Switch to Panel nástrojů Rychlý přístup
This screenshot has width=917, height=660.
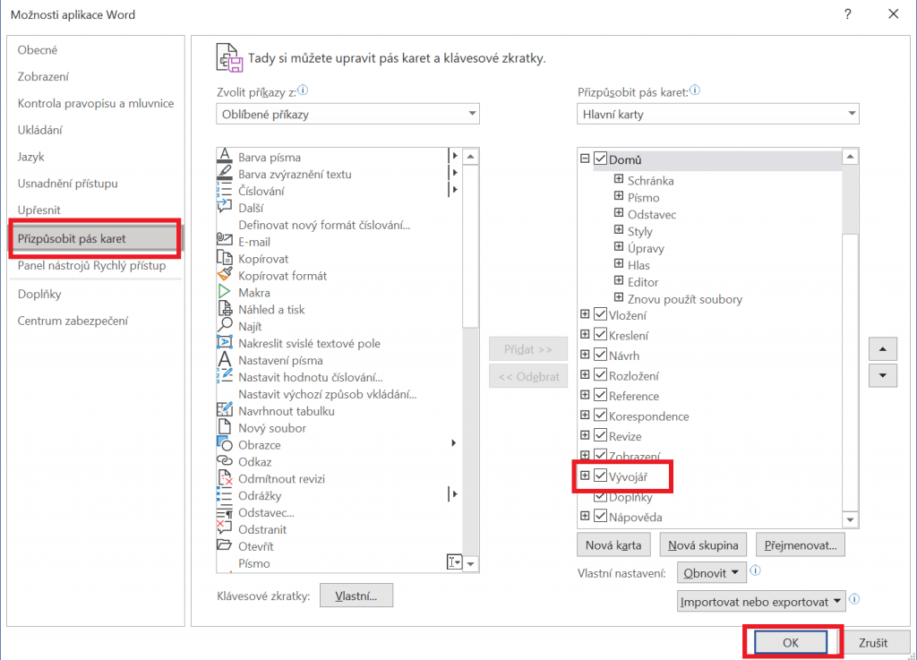[91, 266]
